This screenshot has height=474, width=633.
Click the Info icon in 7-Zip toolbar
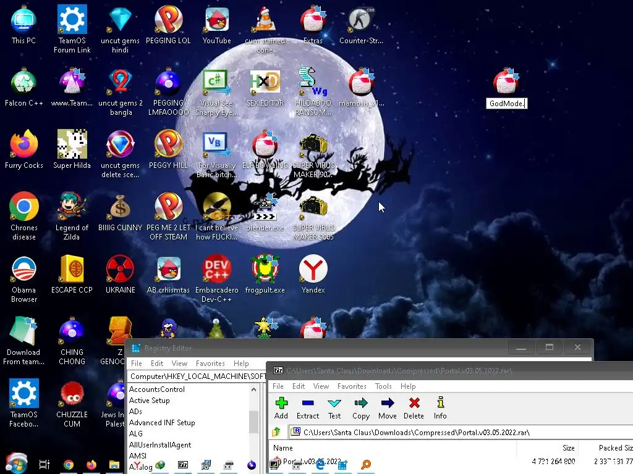pyautogui.click(x=440, y=403)
